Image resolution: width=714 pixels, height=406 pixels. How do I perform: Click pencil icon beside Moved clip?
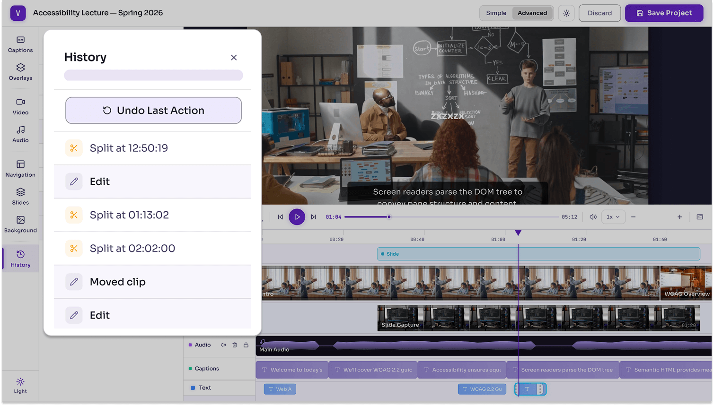[x=74, y=282]
